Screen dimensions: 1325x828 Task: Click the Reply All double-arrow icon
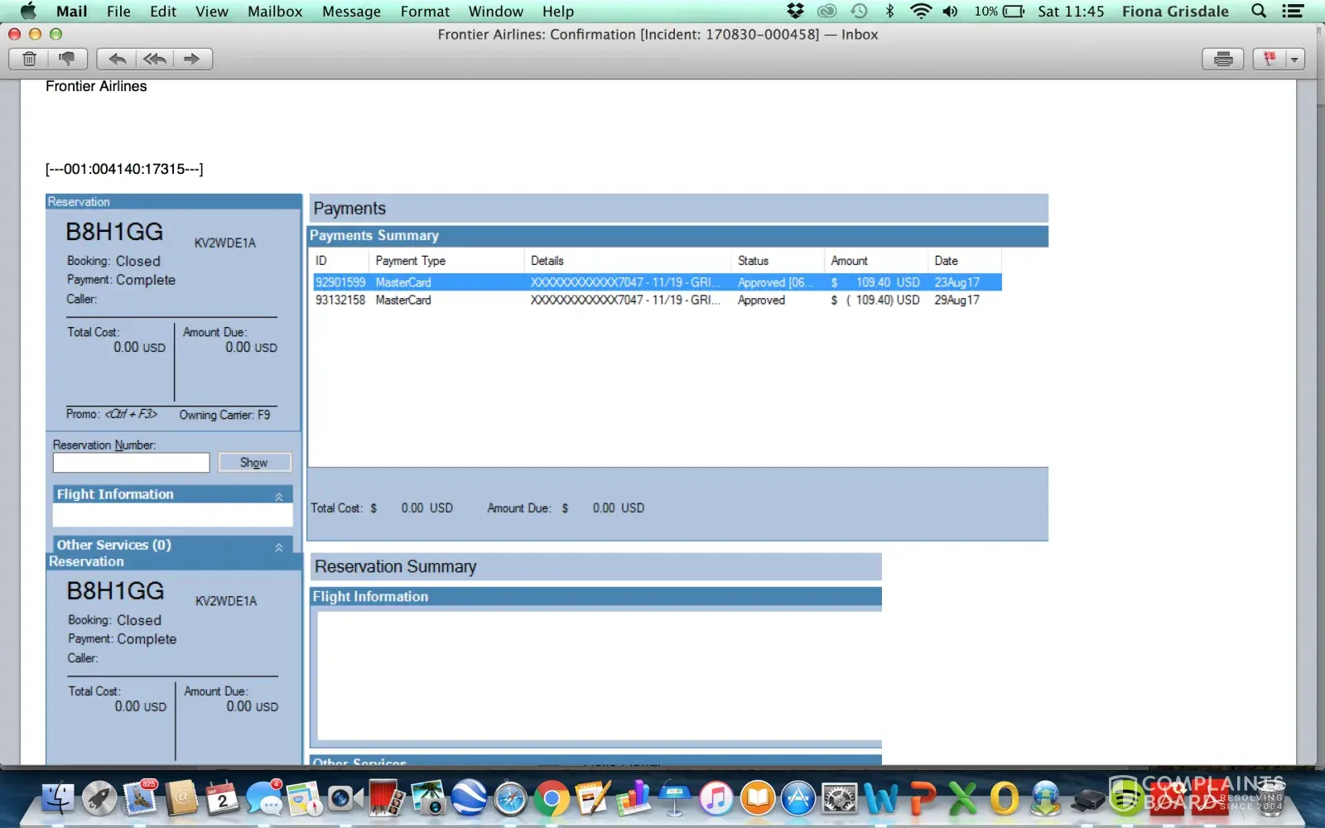coord(155,59)
